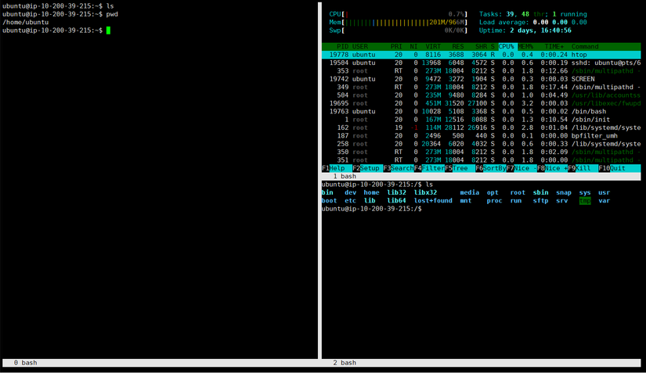The image size is (646, 373).
Task: Click the 'var' directory in ls output
Action: point(604,201)
